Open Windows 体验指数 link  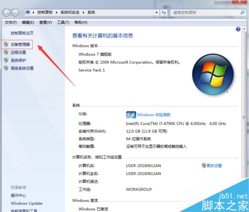[x=154, y=114]
